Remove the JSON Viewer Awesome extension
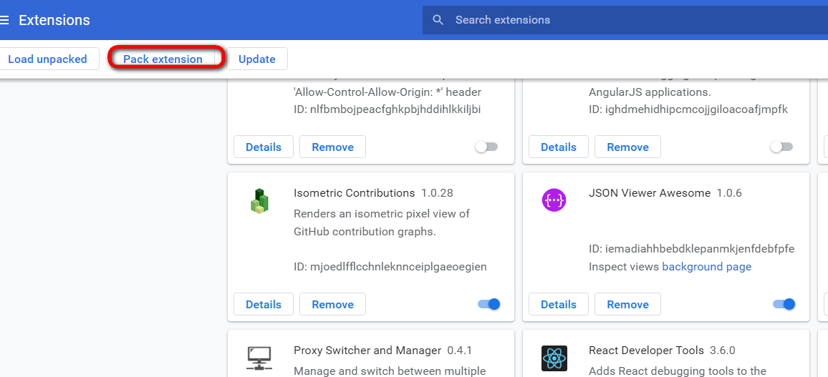The image size is (828, 377). point(628,304)
